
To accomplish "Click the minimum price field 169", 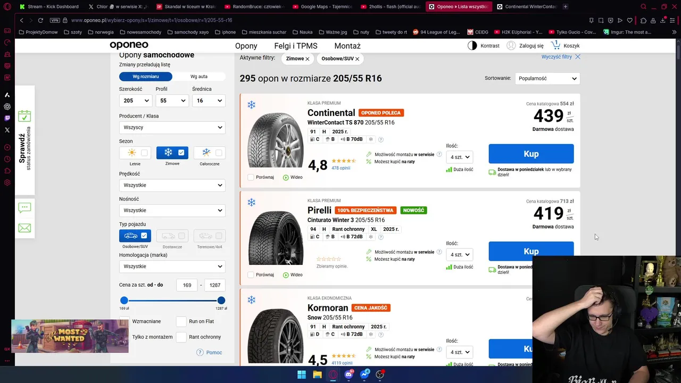I will coord(187,285).
